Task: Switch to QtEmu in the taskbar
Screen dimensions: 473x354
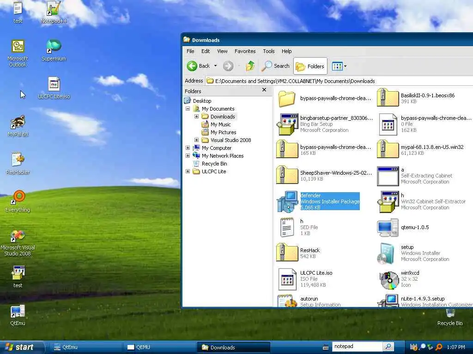Action: click(85, 348)
